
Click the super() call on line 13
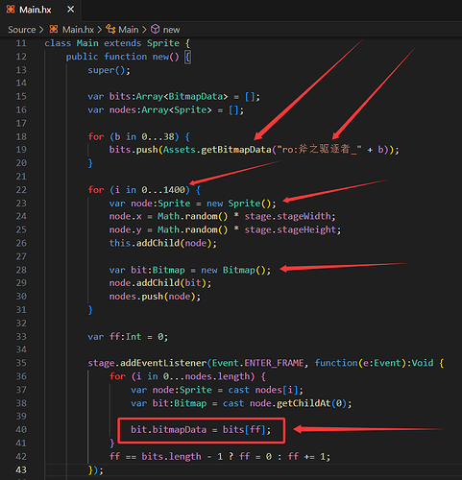[109, 70]
